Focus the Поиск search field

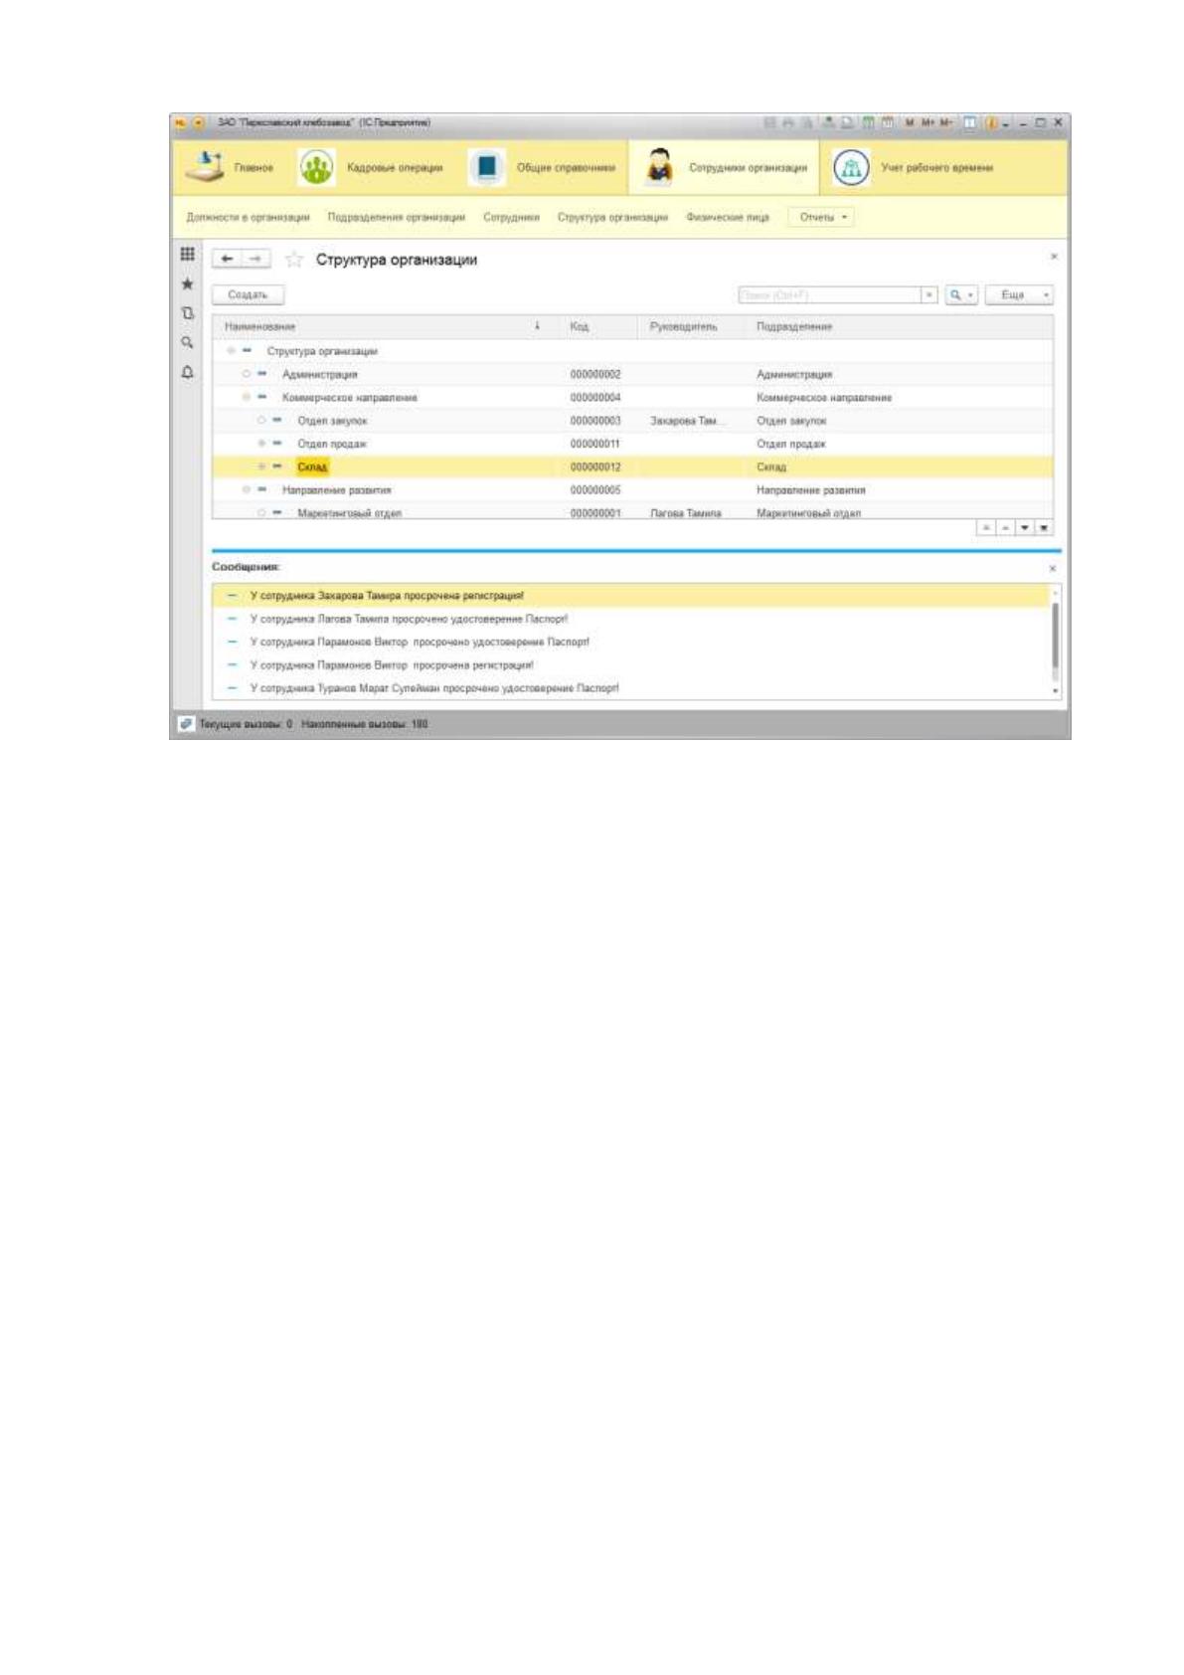coord(830,294)
